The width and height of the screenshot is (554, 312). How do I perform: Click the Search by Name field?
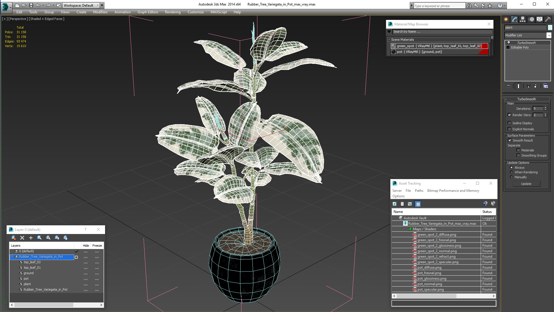pos(441,32)
